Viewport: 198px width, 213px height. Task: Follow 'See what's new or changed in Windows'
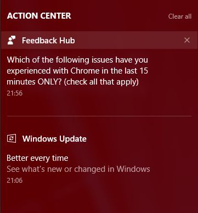78,169
